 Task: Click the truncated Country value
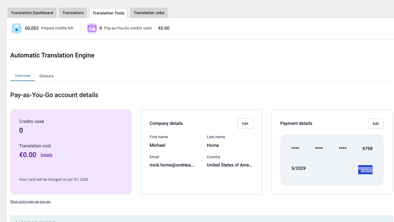tap(229, 165)
